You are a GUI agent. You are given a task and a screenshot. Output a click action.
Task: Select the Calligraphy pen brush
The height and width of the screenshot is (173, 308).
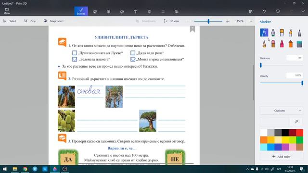point(273,33)
